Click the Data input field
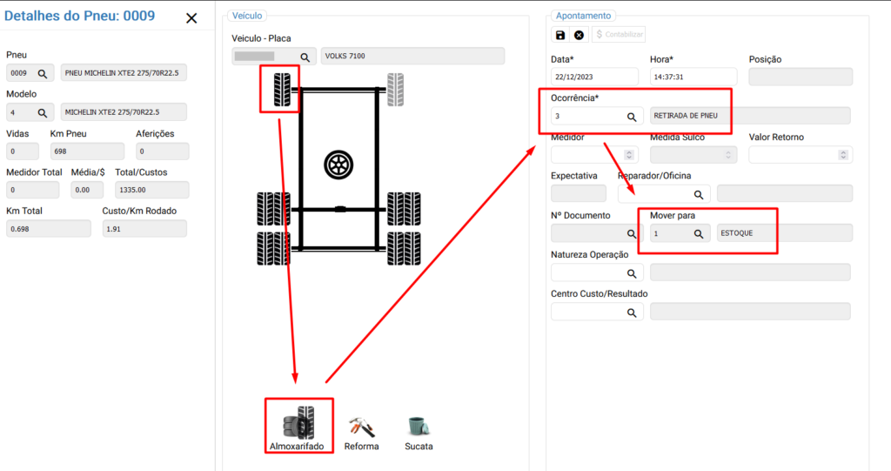The width and height of the screenshot is (891, 471). tap(595, 77)
